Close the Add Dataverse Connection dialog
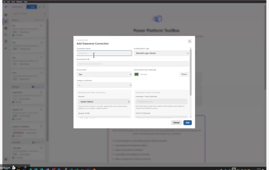The image size is (269, 170). click(x=189, y=41)
